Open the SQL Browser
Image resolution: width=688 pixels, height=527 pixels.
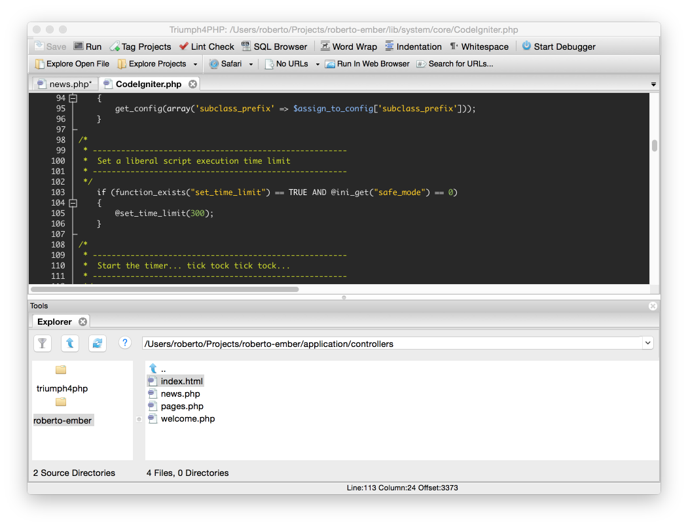[275, 46]
